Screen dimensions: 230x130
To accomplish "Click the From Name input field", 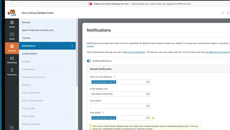I will click(118, 106).
